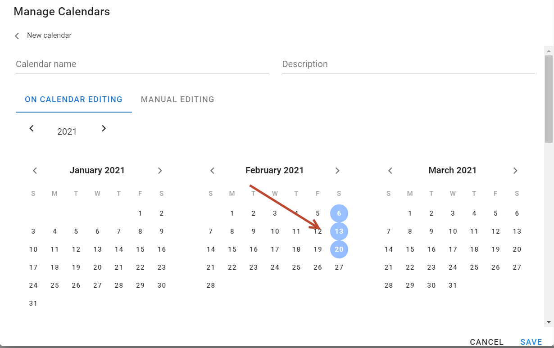Image resolution: width=554 pixels, height=348 pixels.
Task: Show next month from March 2021
Action: (515, 171)
